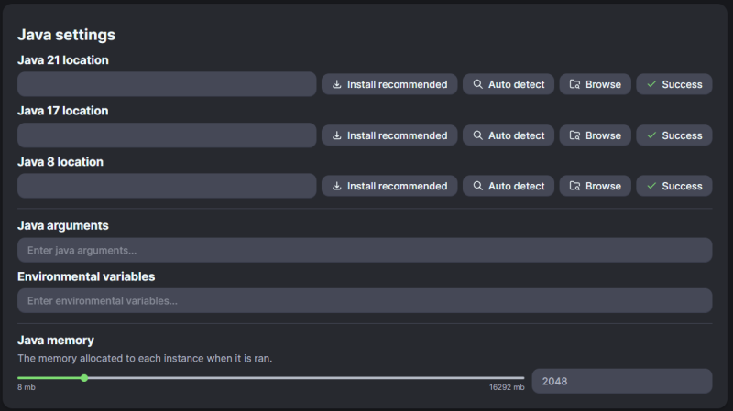
Task: Select the memory value field showing 2048
Action: [x=621, y=381]
